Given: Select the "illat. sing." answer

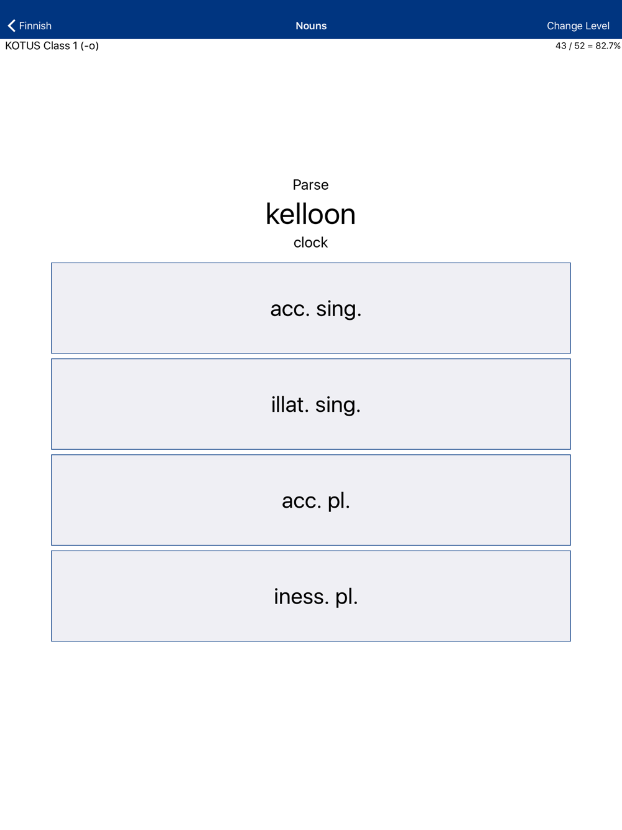Looking at the screenshot, I should pos(311,404).
